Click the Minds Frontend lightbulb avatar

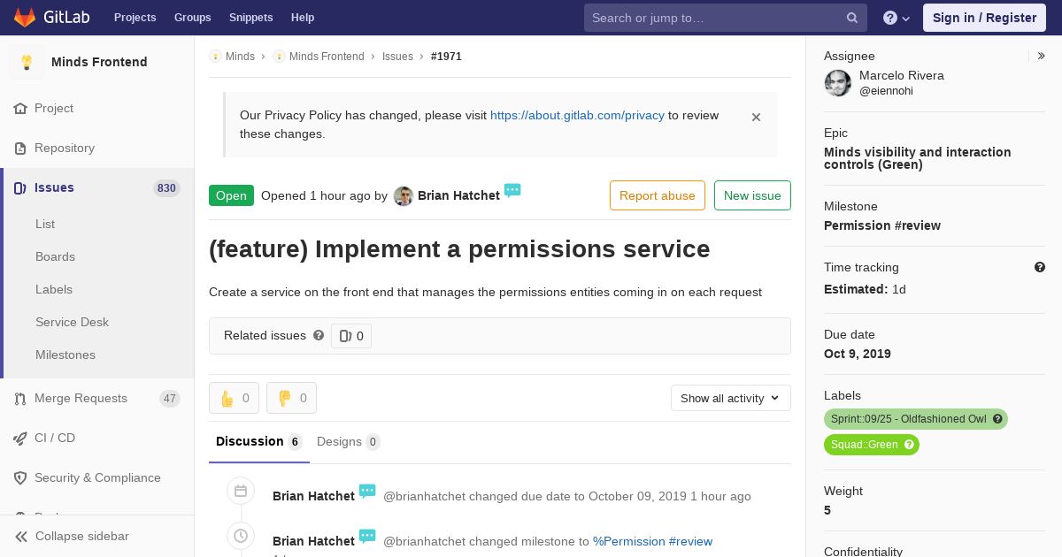click(27, 62)
